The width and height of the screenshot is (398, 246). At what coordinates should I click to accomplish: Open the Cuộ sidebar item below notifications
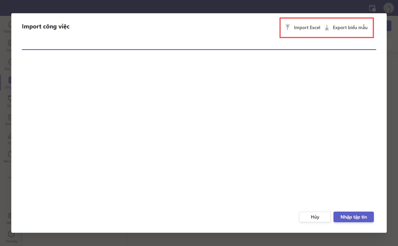pyautogui.click(x=9, y=44)
